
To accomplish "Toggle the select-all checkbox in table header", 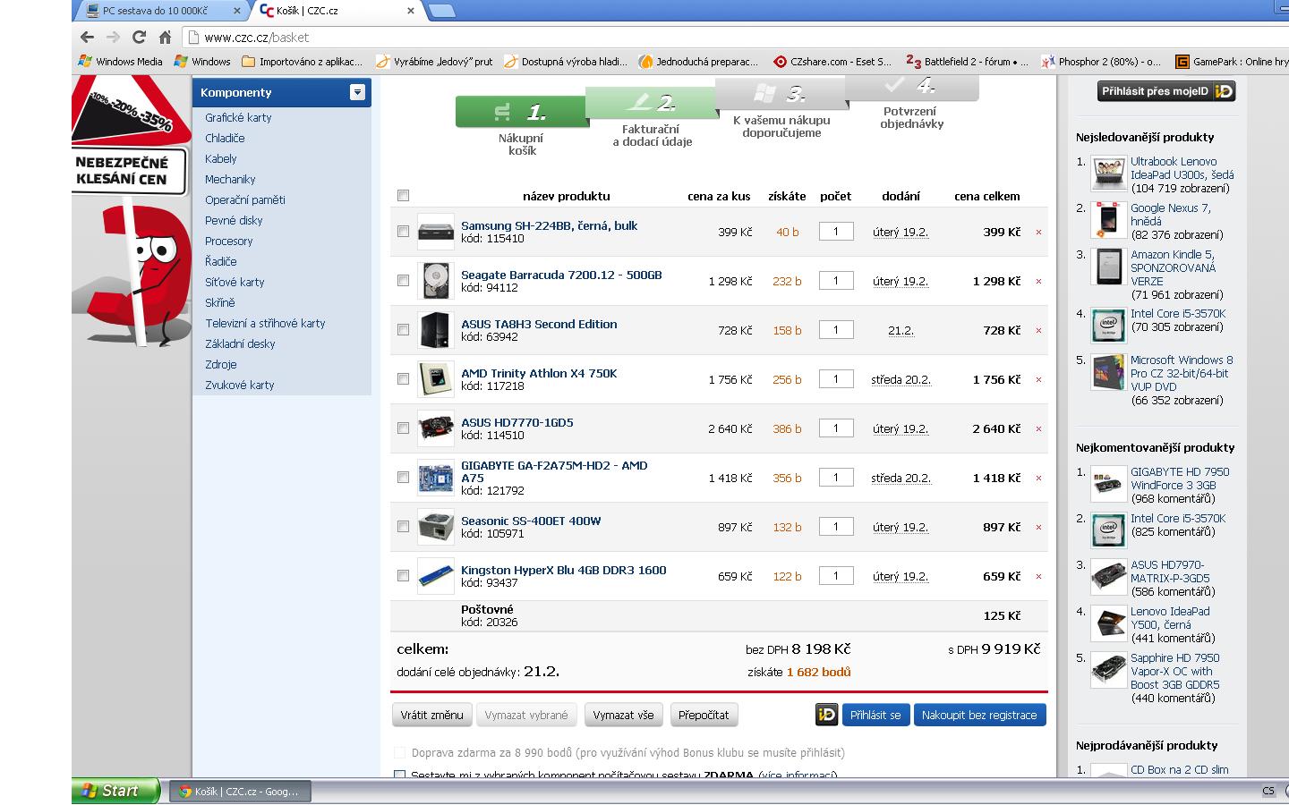I will 403,196.
